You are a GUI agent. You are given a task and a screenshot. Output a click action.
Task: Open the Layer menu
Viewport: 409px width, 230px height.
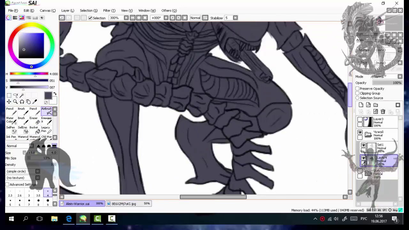[x=68, y=11]
